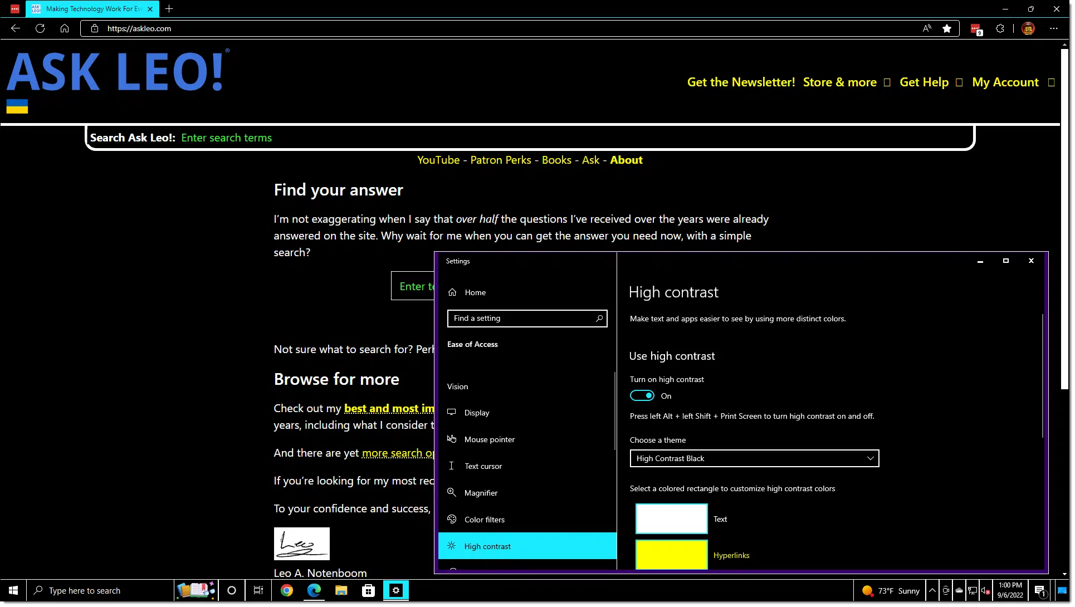Launch Chrome from taskbar
Image resolution: width=1075 pixels, height=607 pixels.
pyautogui.click(x=287, y=591)
